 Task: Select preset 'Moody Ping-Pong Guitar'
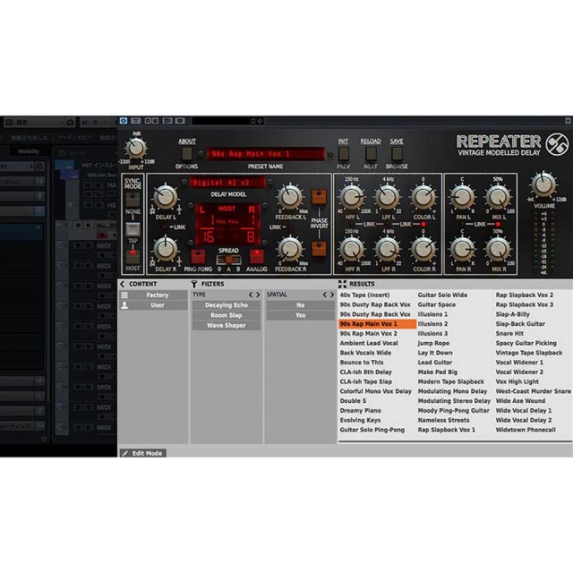tap(454, 411)
